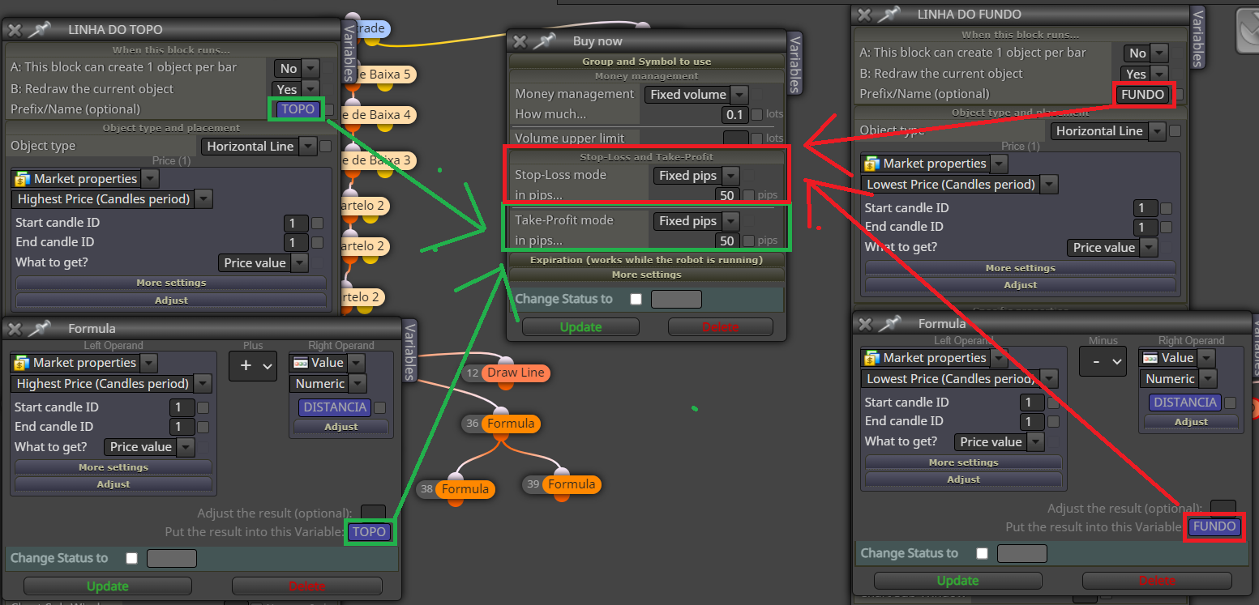
Task: Tick the Change Status checkbox in Buy now
Action: point(636,299)
